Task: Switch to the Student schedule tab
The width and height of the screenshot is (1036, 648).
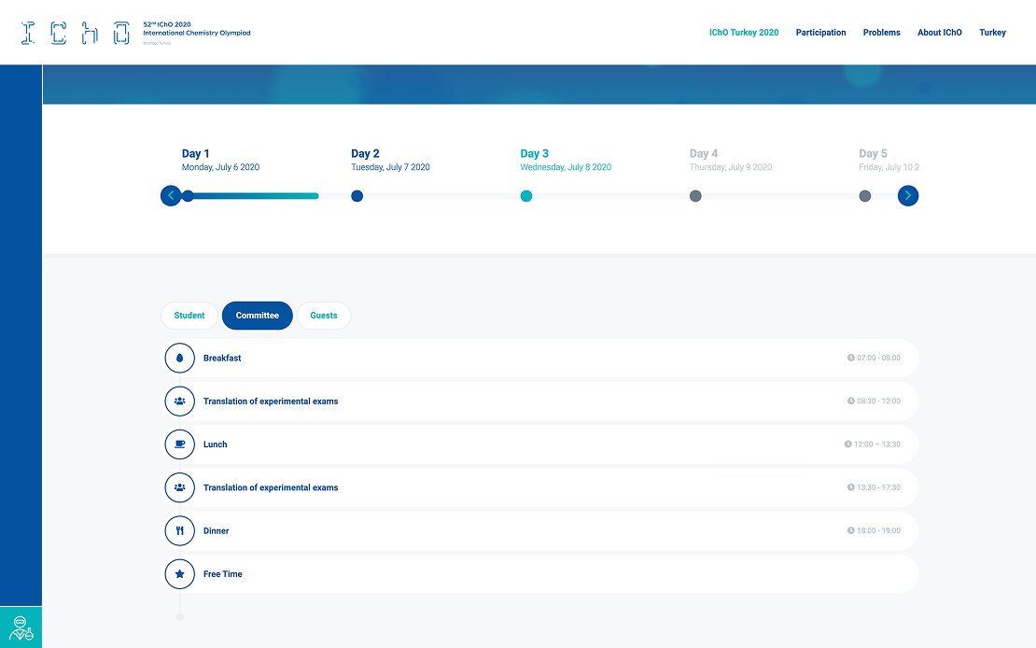Action: [x=189, y=316]
